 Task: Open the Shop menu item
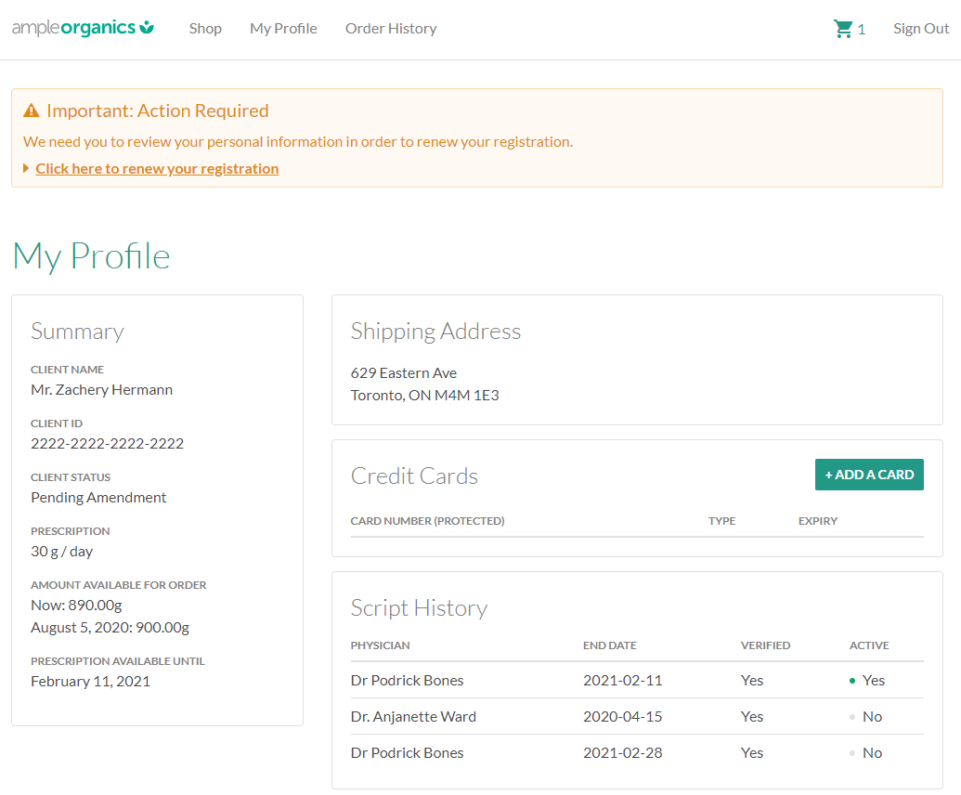pos(205,29)
